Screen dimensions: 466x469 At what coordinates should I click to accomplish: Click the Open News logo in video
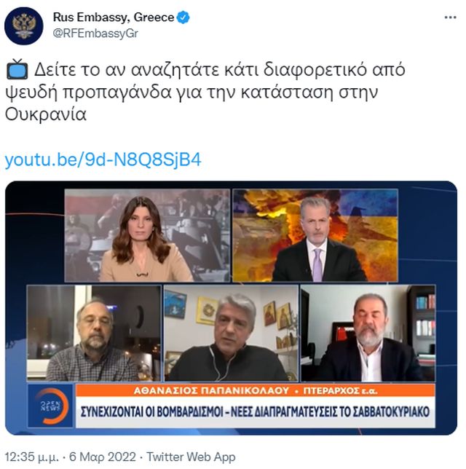pos(50,406)
